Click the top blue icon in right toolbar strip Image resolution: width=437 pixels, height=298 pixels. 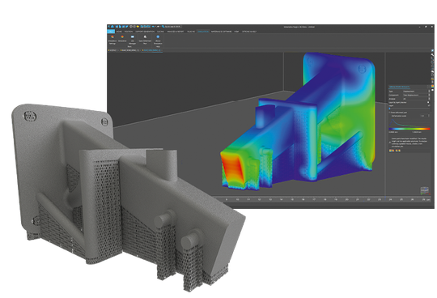(x=432, y=51)
